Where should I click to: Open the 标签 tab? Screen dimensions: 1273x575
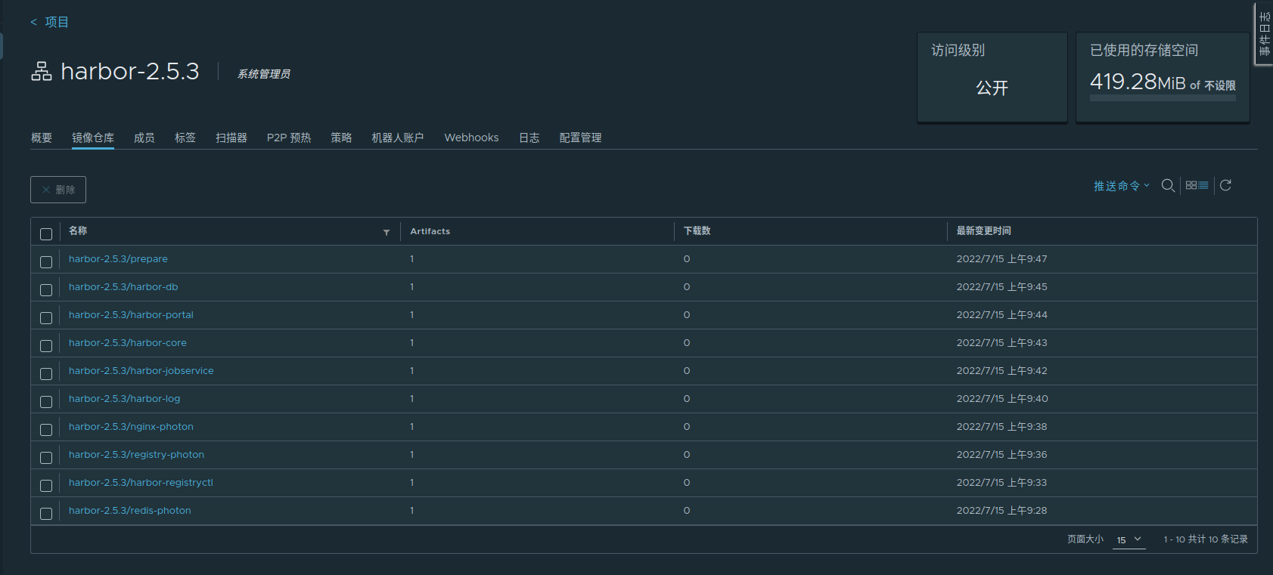[x=185, y=138]
